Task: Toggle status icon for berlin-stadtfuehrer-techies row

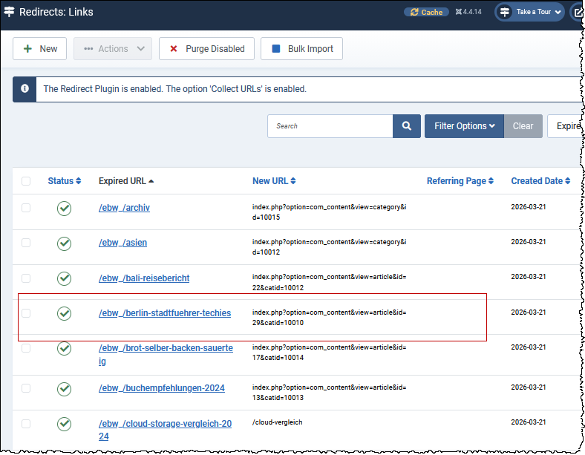Action: tap(65, 313)
